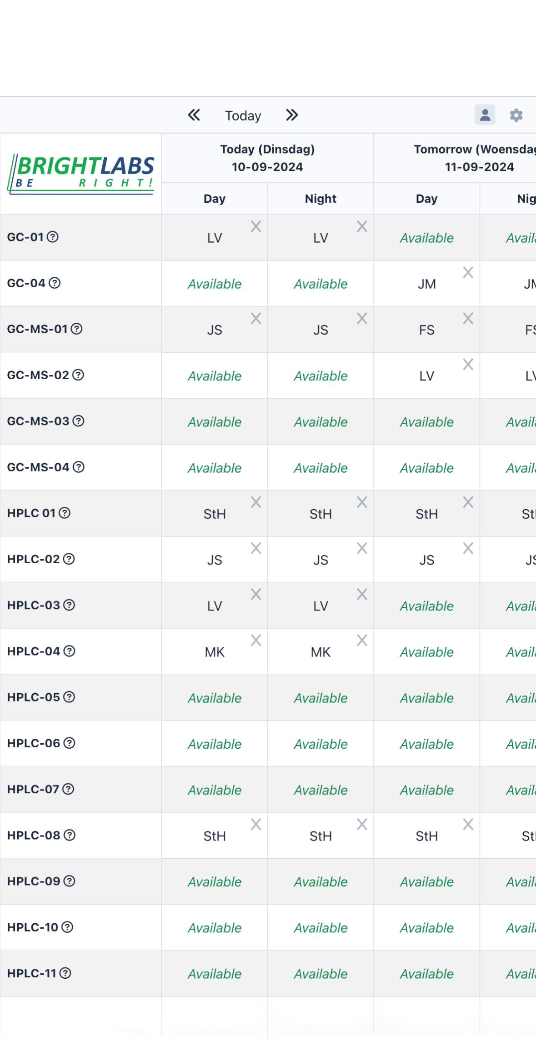Jump to Today in date navigation
Screen dimensions: 536x1061
pos(243,115)
